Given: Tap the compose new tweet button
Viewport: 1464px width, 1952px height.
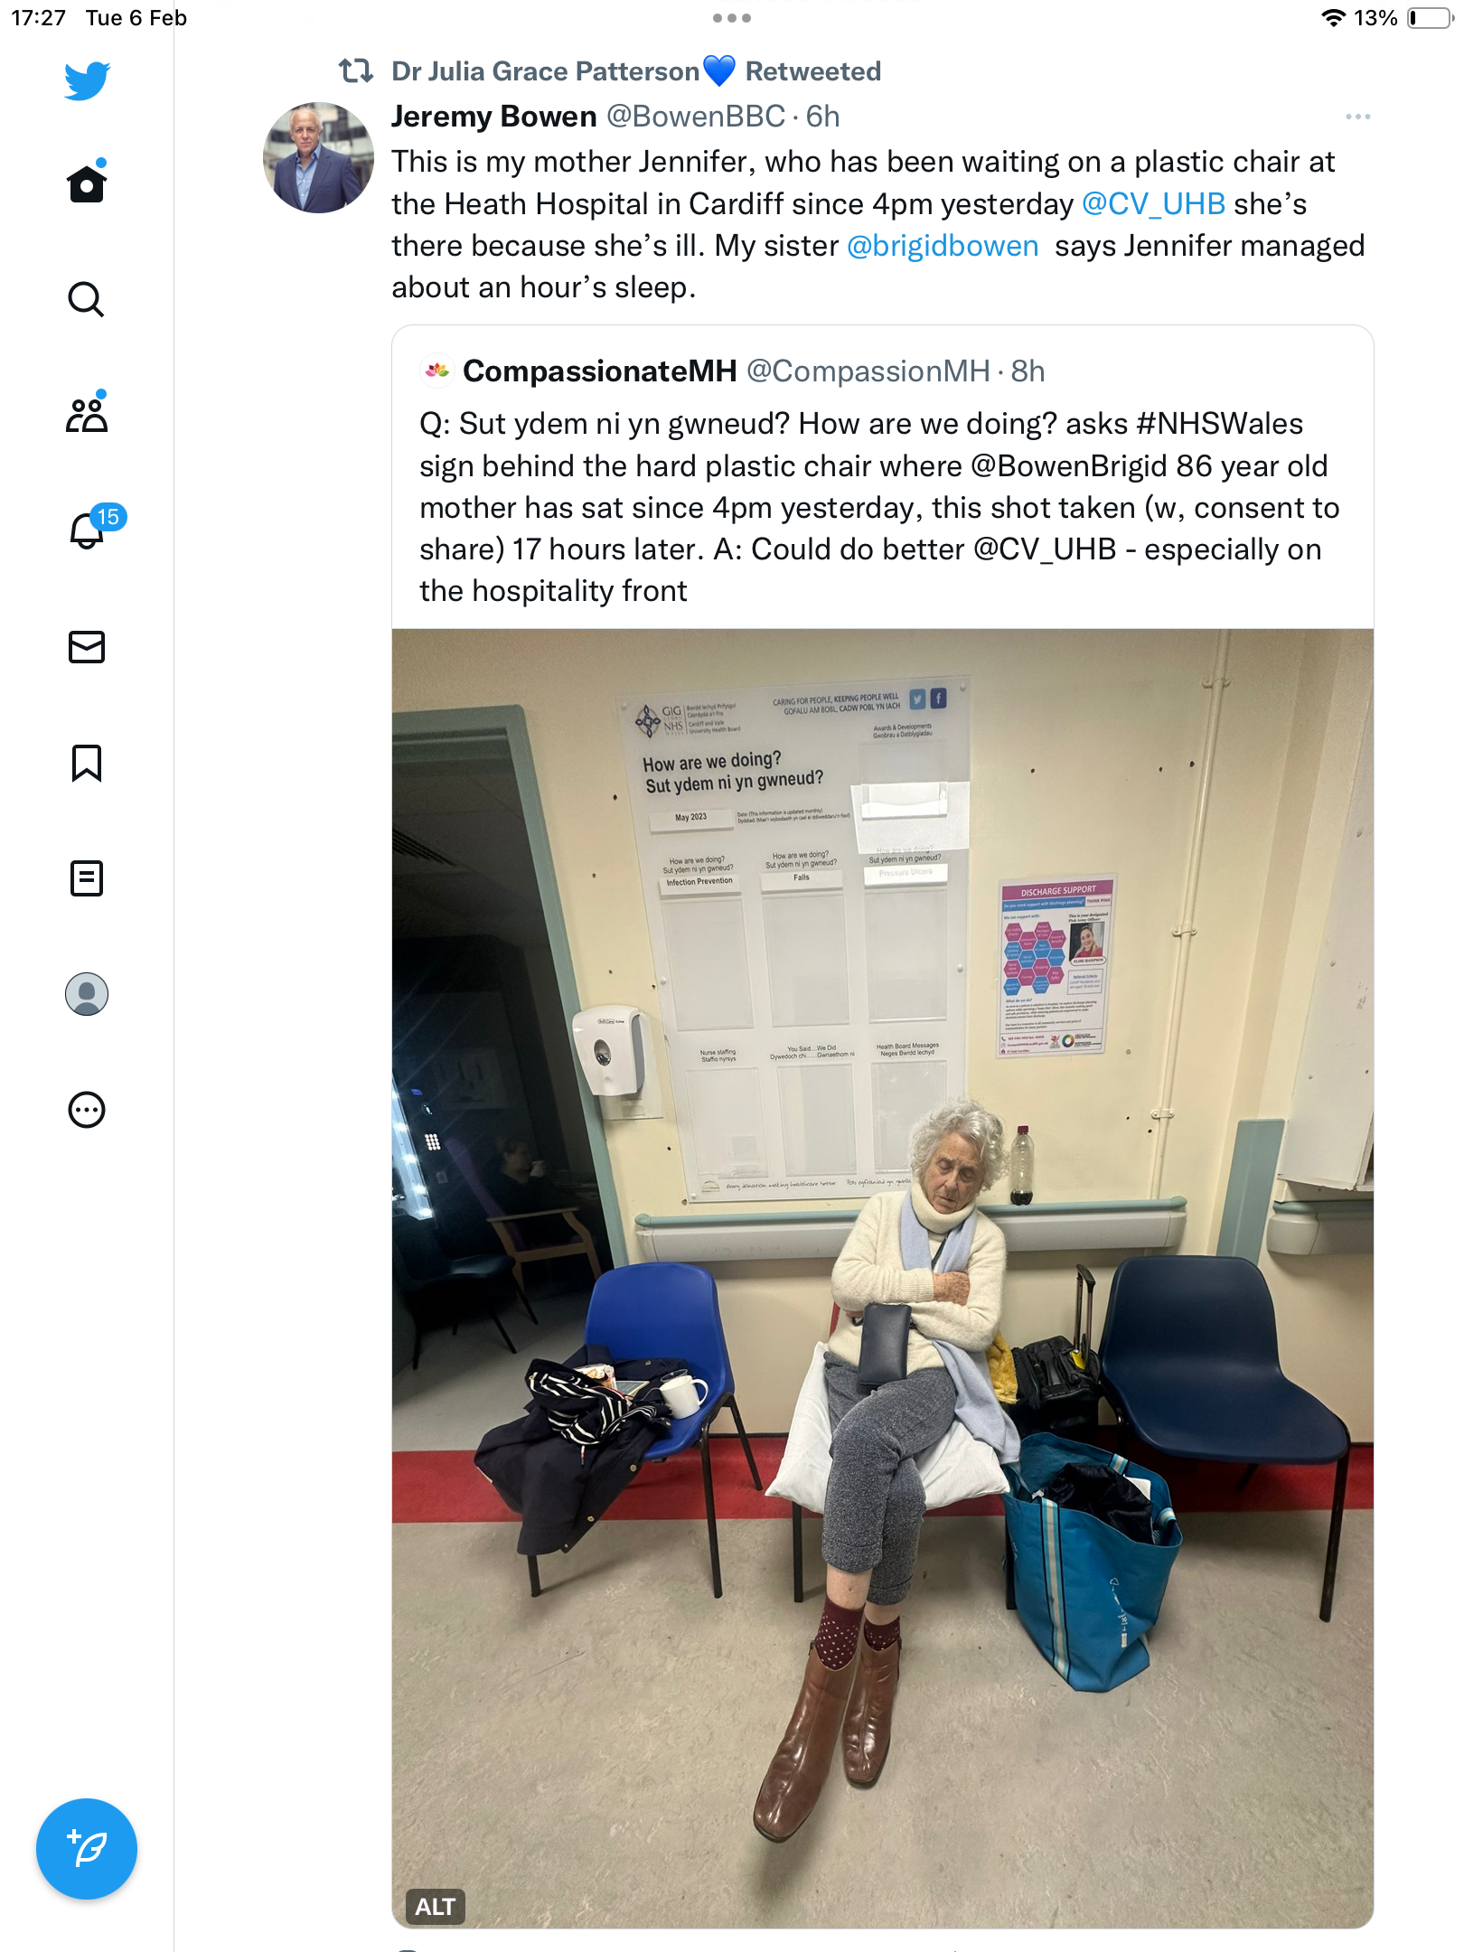Looking at the screenshot, I should coord(87,1849).
